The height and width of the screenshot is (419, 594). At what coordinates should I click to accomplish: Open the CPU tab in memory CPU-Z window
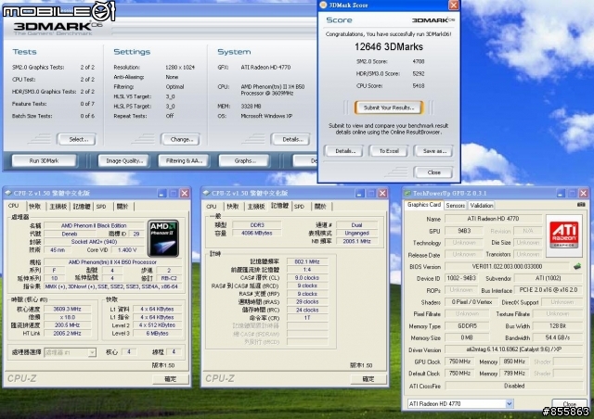coord(212,207)
